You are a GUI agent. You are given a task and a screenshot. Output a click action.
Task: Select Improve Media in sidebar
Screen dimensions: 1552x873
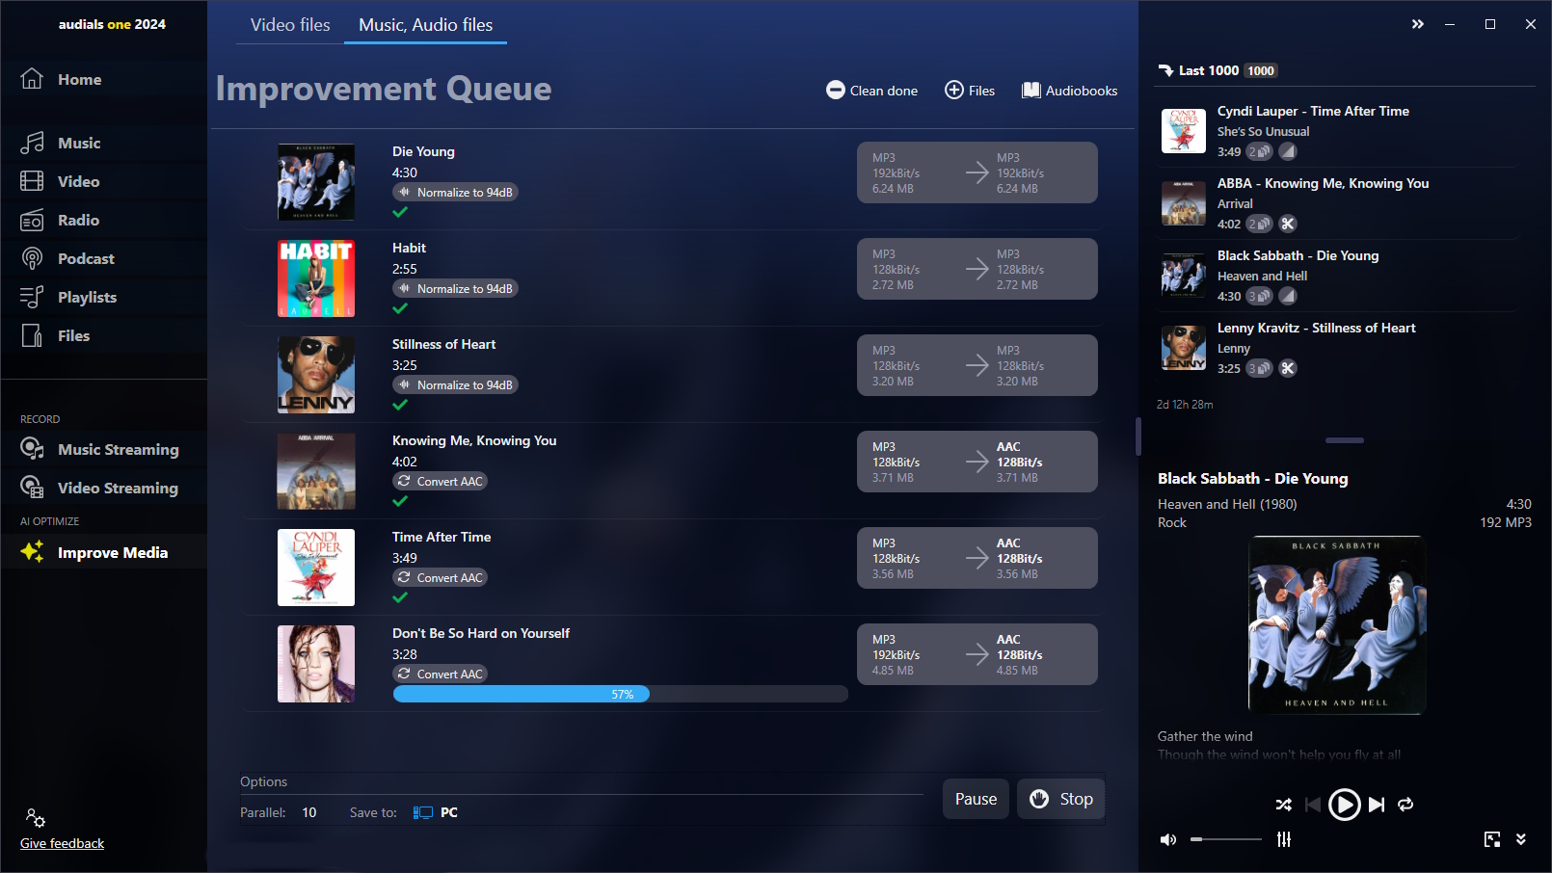[x=103, y=552]
